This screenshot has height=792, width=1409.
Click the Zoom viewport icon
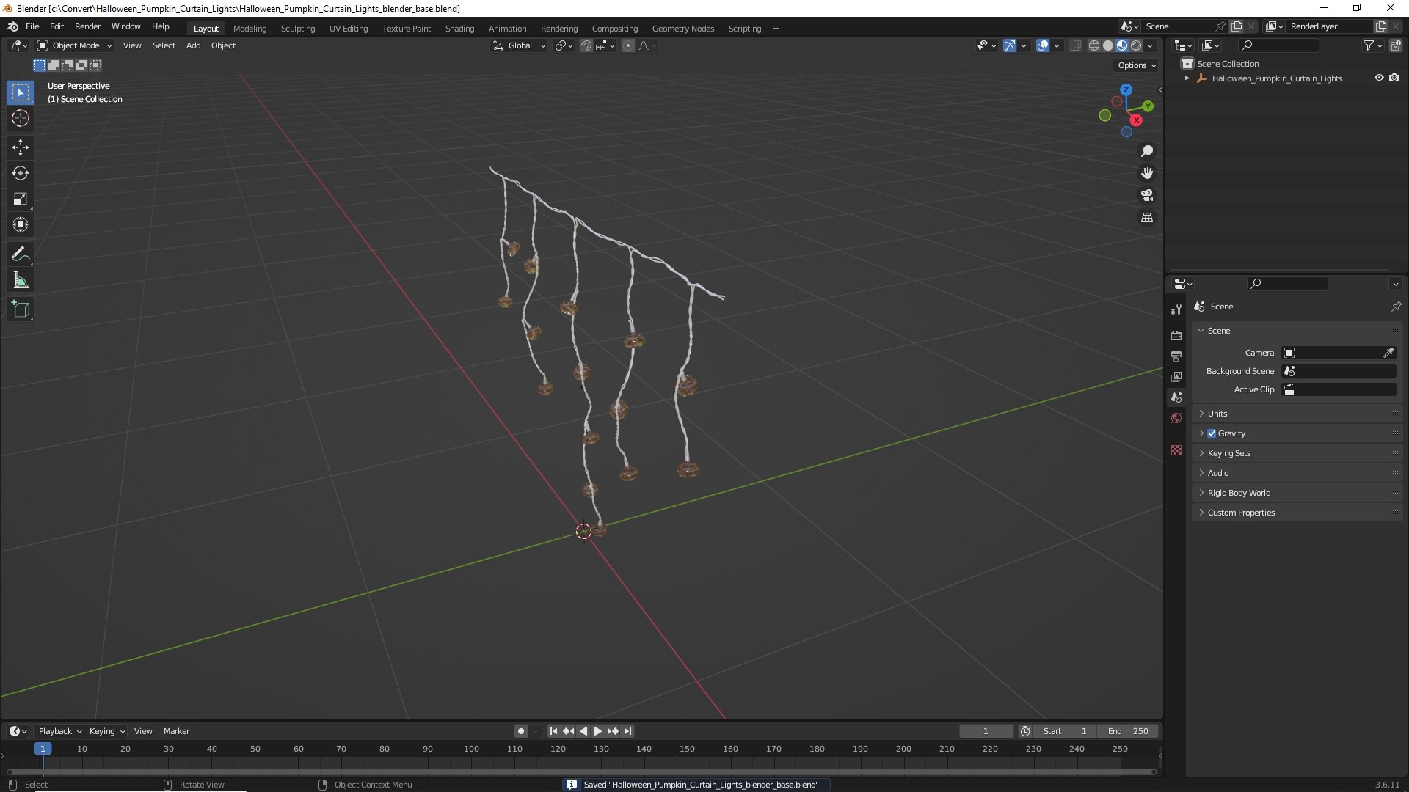pyautogui.click(x=1147, y=151)
